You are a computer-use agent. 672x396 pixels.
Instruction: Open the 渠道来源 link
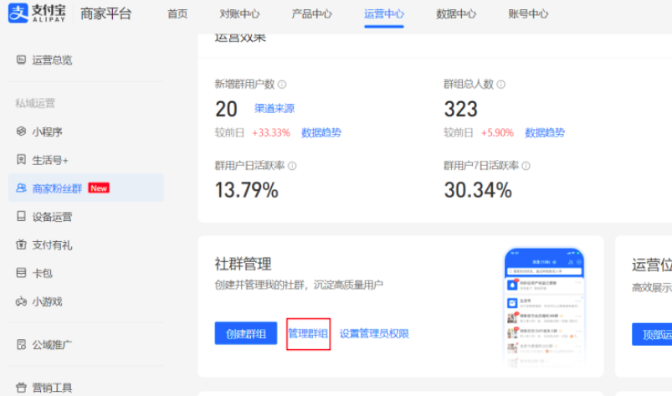(x=274, y=109)
